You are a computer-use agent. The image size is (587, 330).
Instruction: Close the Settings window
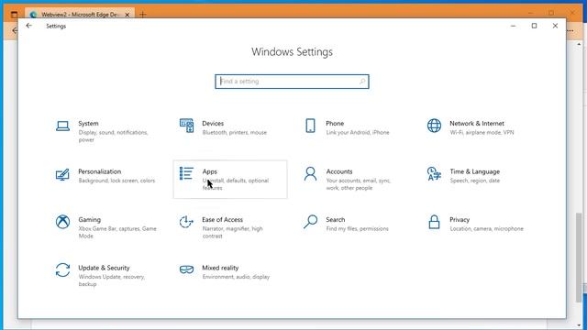click(x=555, y=26)
